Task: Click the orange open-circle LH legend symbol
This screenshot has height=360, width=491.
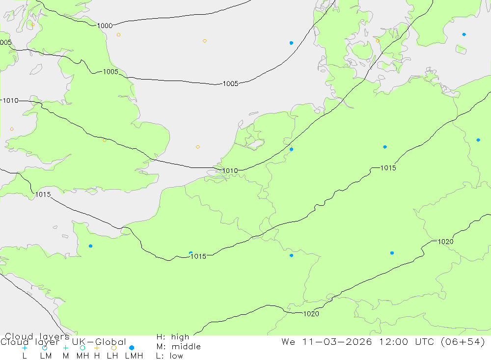Action: [x=114, y=348]
